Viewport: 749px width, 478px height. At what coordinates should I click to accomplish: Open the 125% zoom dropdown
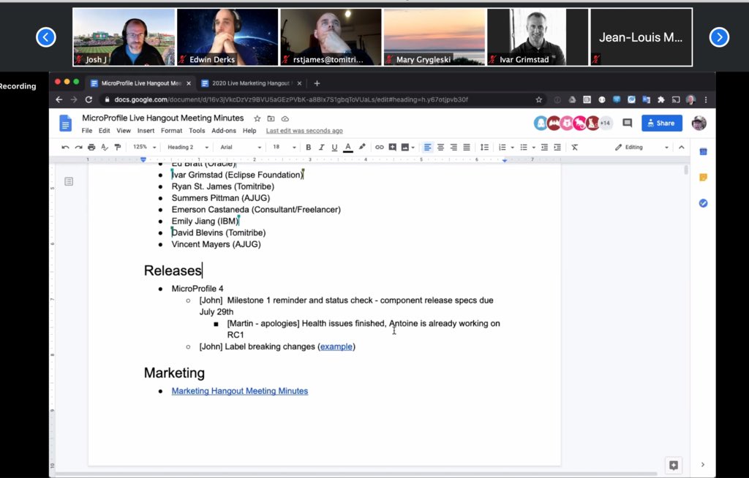click(x=144, y=147)
